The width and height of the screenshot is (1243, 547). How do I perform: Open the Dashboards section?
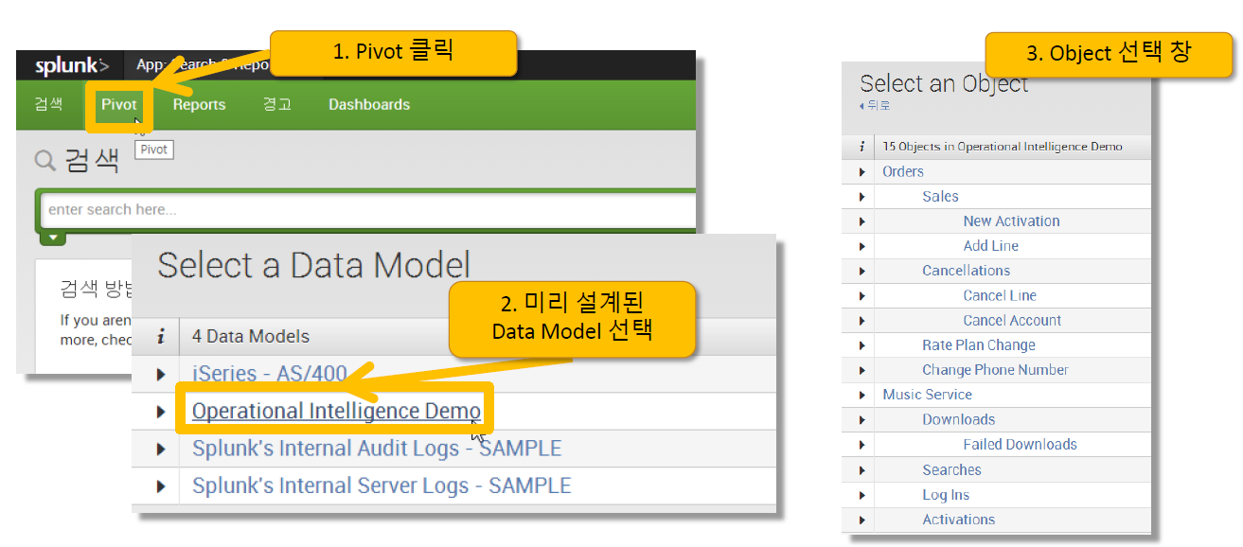[x=368, y=104]
